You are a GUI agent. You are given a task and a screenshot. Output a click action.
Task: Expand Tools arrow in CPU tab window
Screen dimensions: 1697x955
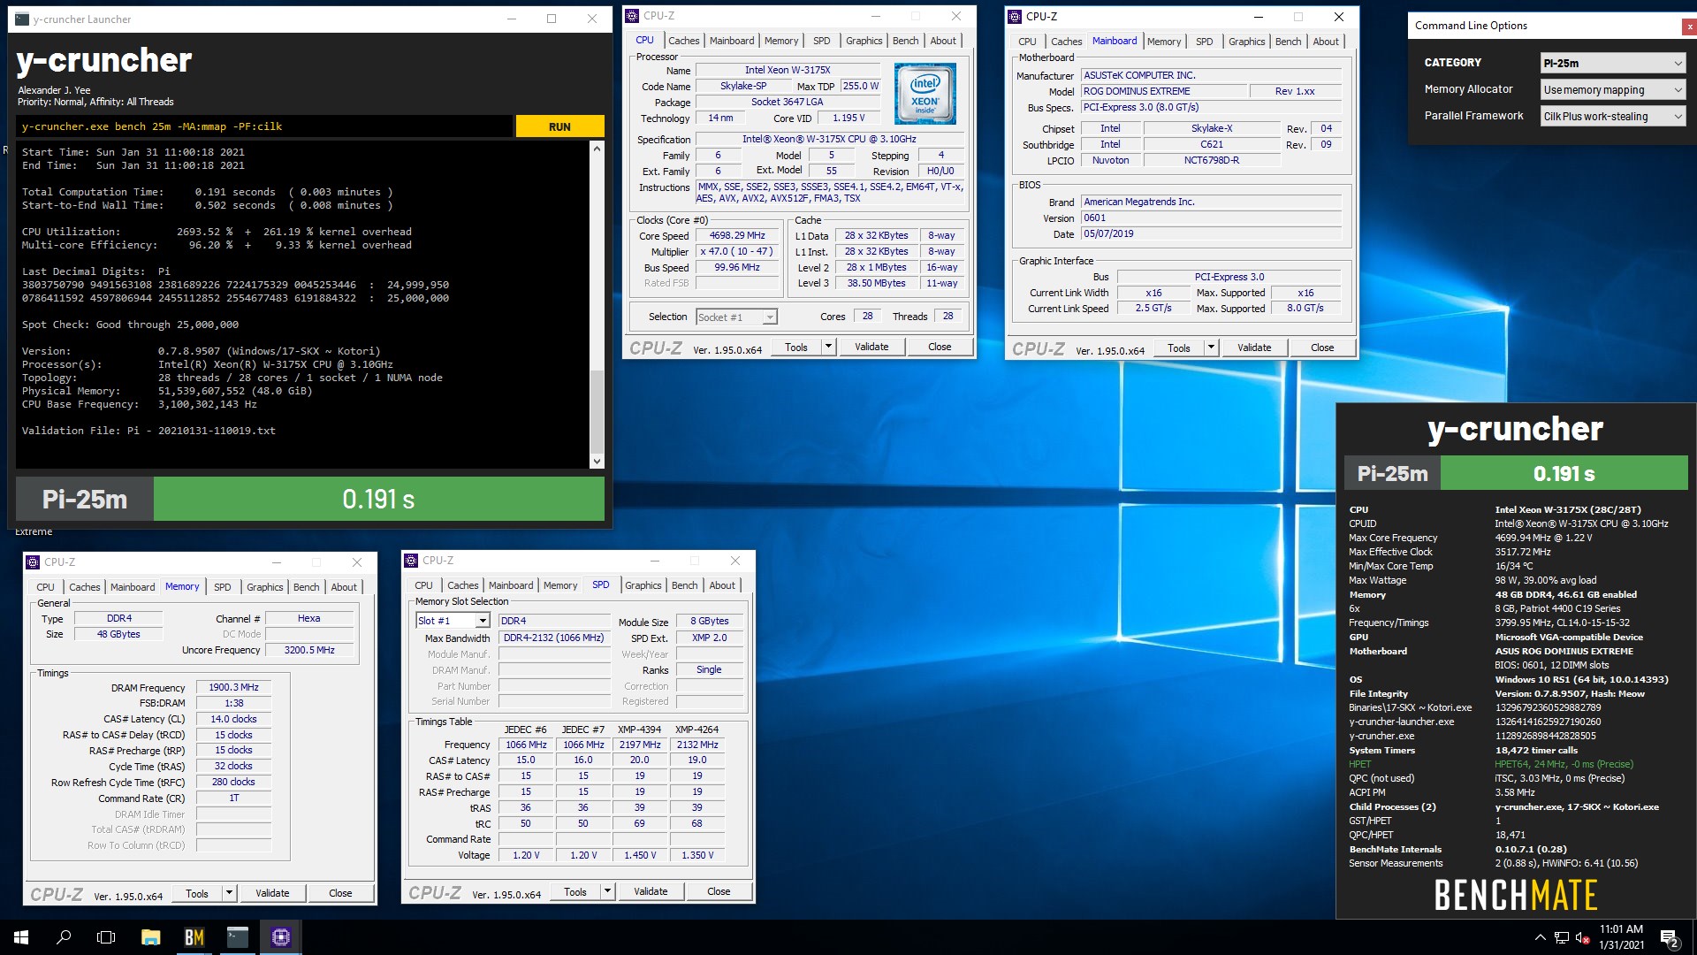point(828,347)
